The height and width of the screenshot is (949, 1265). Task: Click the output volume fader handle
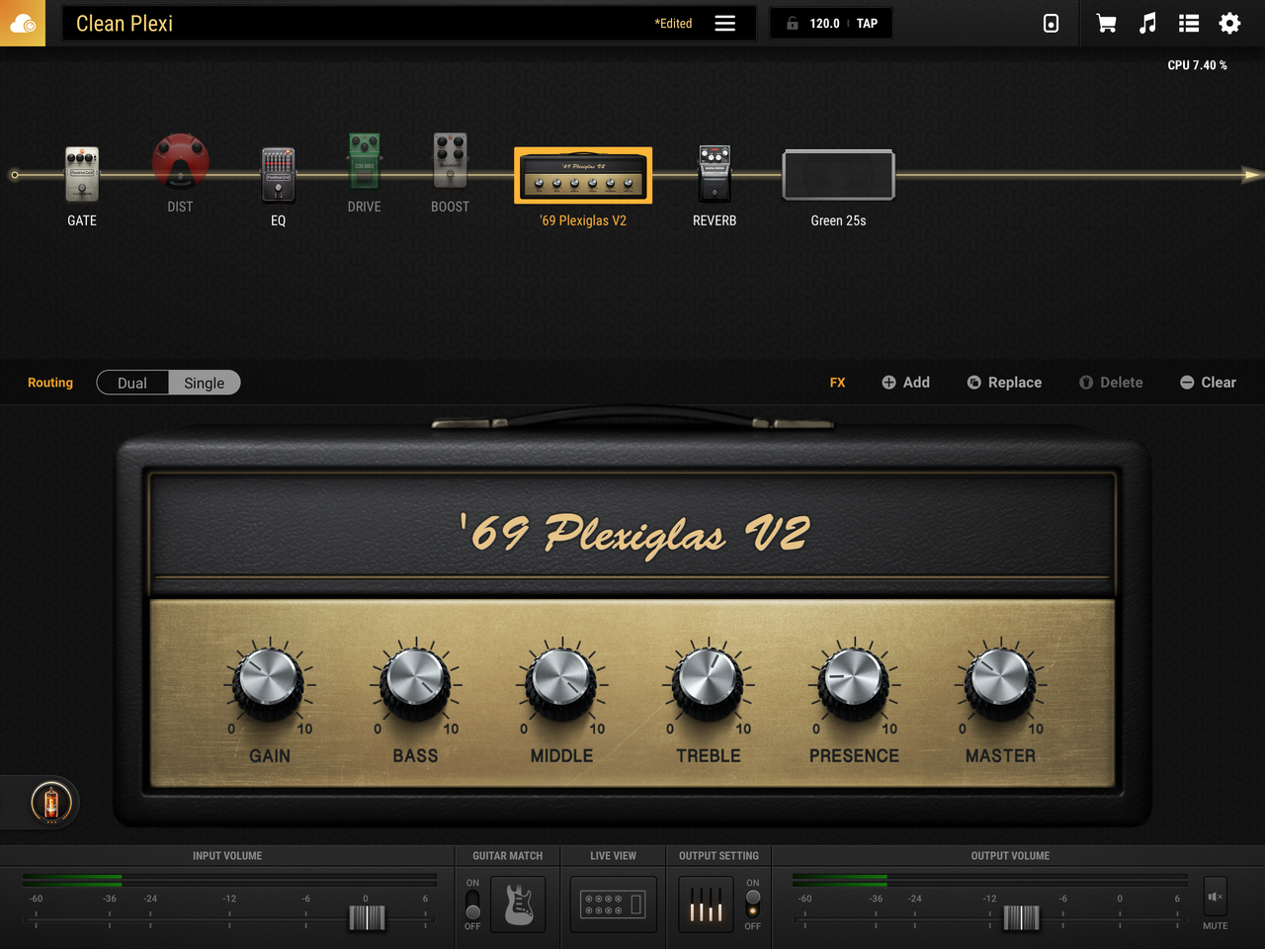coord(1021,918)
